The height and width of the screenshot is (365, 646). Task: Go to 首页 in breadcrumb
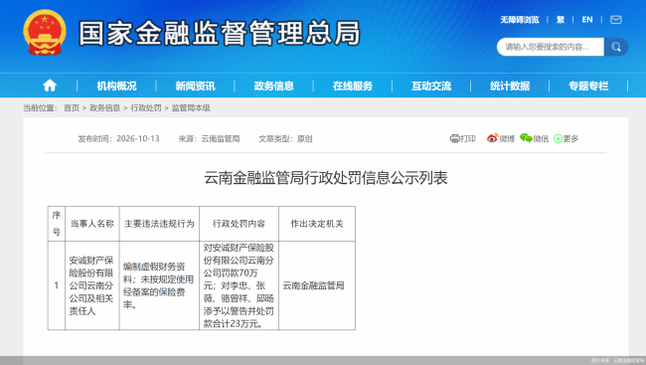72,108
